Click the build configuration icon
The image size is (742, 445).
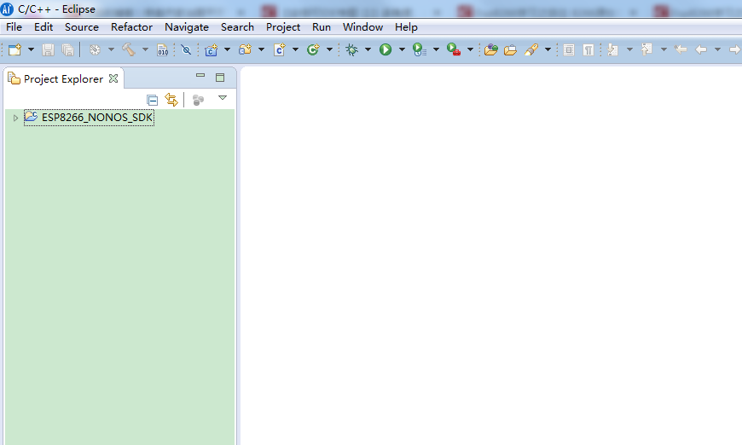coord(95,49)
